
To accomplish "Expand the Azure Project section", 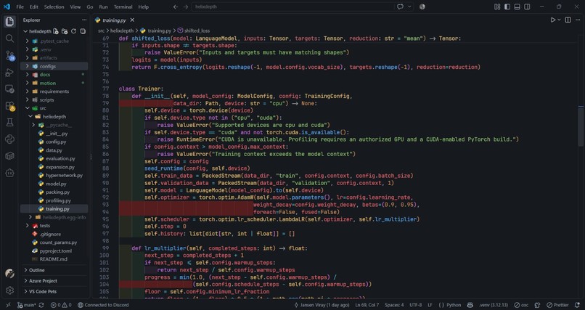I will point(54,281).
